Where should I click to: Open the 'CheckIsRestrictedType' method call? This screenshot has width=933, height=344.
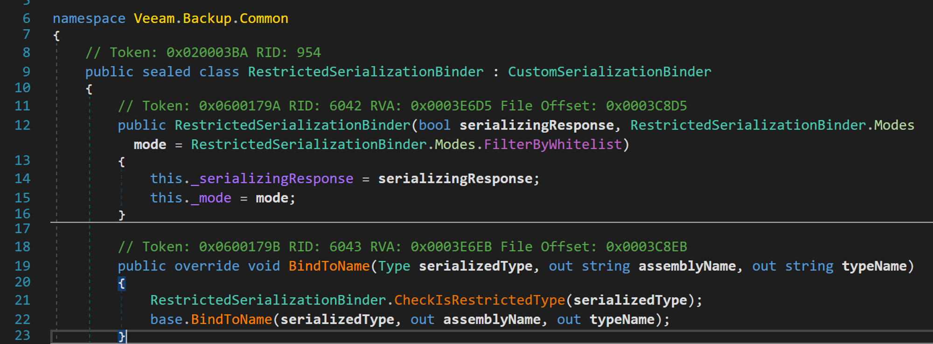pyautogui.click(x=480, y=300)
